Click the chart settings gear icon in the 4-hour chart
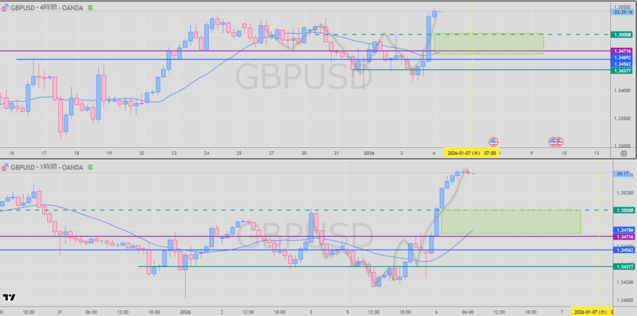 [624, 152]
